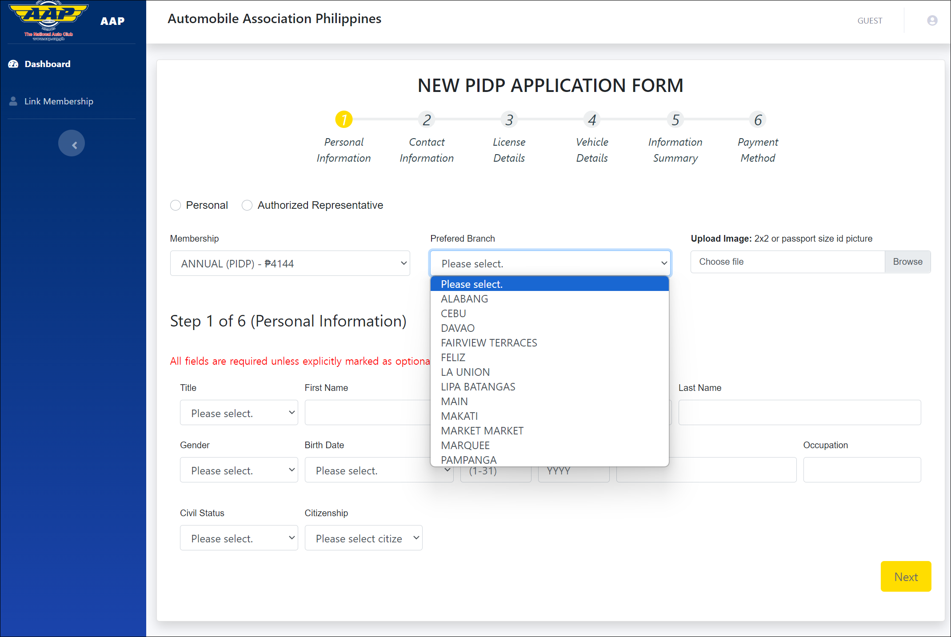Click the Last Name input field
This screenshot has width=951, height=637.
click(x=799, y=412)
